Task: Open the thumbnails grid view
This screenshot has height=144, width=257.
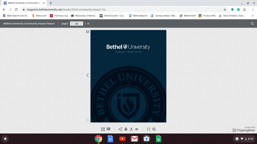Action: [103, 129]
